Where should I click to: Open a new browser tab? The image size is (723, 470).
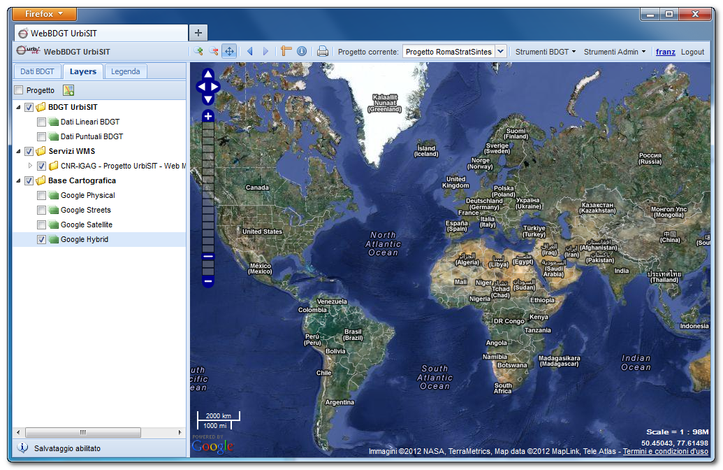pyautogui.click(x=198, y=33)
